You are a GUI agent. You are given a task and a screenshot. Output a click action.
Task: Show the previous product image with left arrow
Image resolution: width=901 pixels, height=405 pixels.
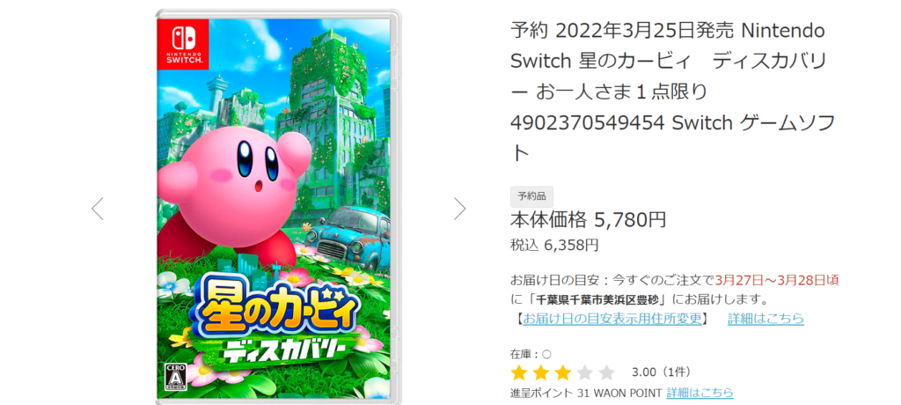98,209
